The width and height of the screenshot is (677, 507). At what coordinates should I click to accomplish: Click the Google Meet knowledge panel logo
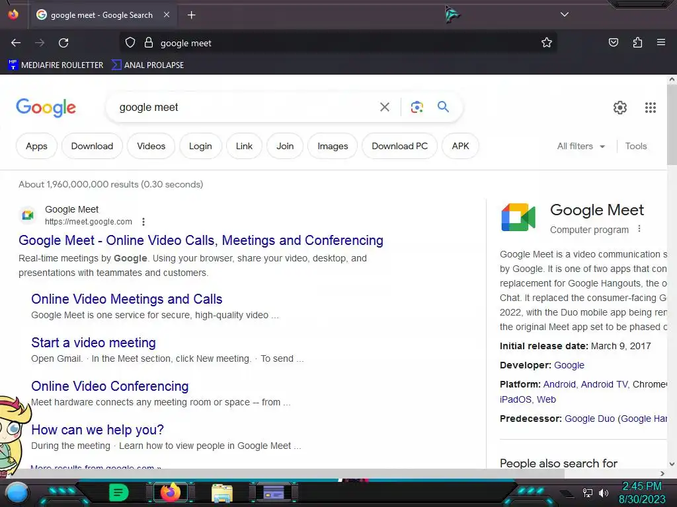[x=518, y=217]
